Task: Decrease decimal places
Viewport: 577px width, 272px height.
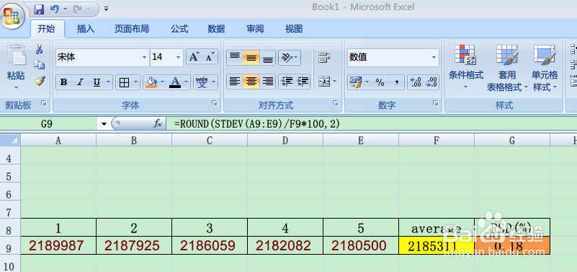Action: pyautogui.click(x=431, y=82)
